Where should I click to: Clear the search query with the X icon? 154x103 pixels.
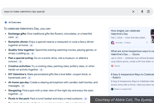133,12
